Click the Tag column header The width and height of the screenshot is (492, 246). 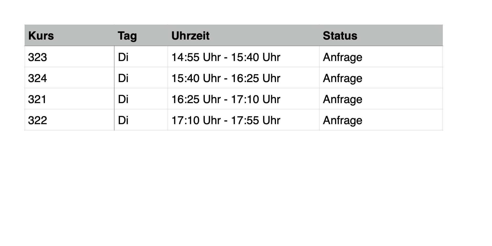pyautogui.click(x=127, y=36)
